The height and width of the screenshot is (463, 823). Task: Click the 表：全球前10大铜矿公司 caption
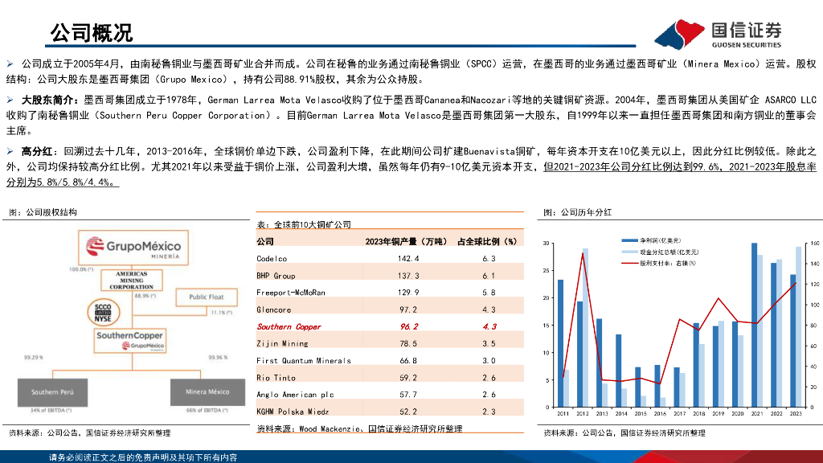click(x=304, y=225)
